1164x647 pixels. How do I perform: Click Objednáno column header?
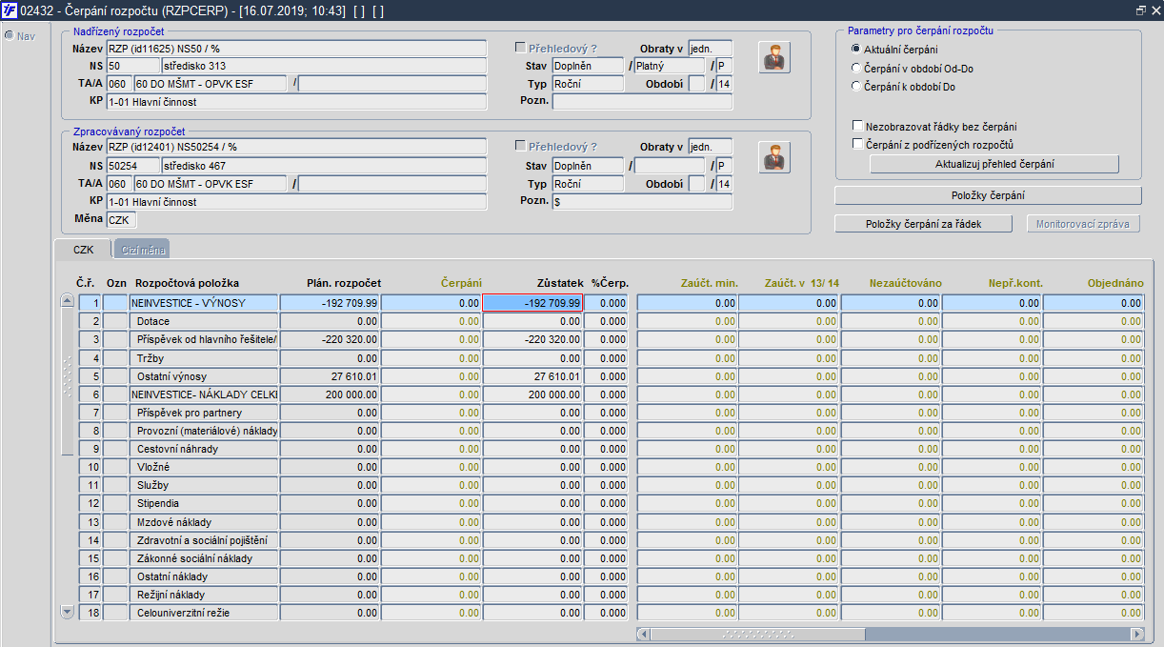tap(1115, 283)
